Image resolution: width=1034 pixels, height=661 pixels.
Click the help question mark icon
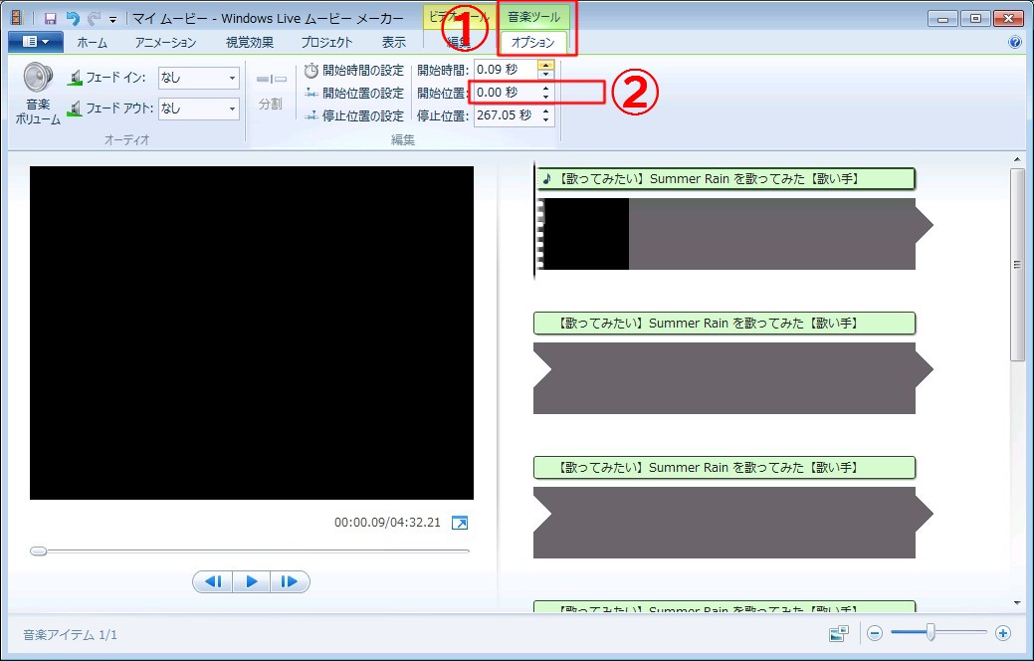point(1015,43)
